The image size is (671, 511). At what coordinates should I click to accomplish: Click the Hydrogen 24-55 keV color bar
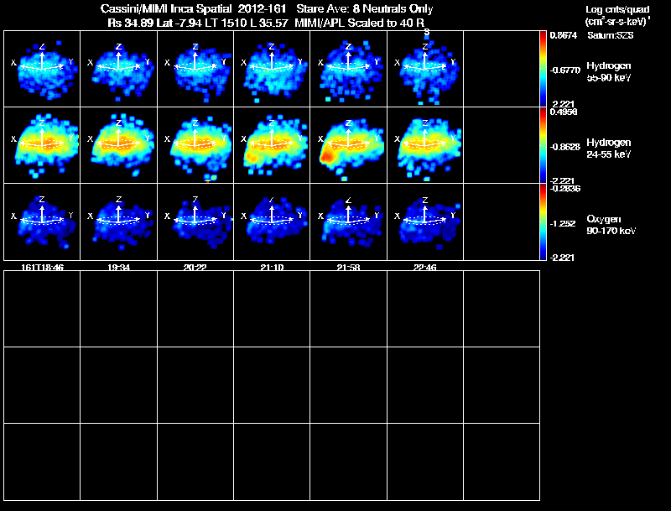(543, 145)
